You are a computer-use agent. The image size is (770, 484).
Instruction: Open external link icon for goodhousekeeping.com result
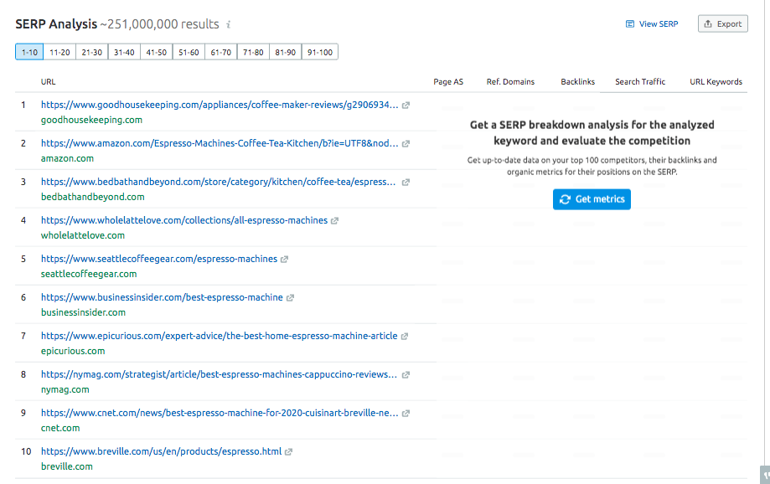pyautogui.click(x=406, y=105)
